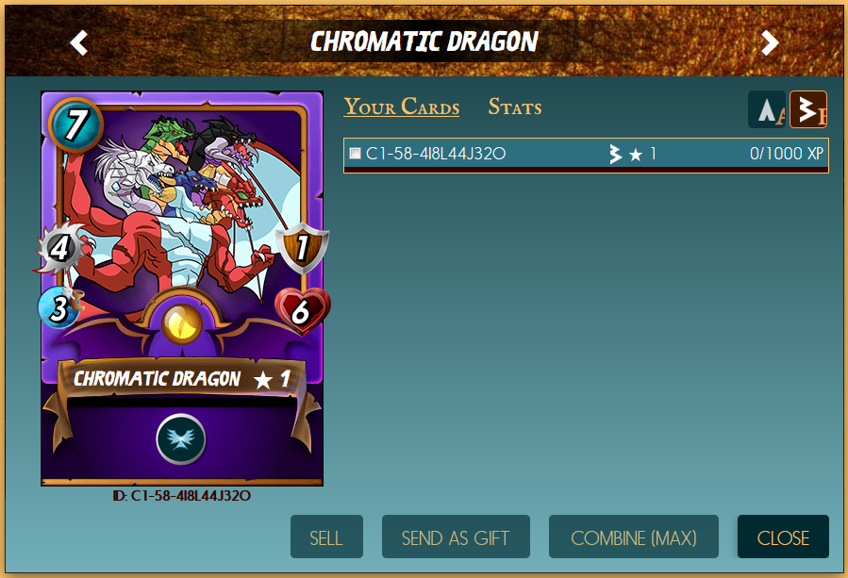
Task: Go to previous card with left arrow
Action: point(79,42)
